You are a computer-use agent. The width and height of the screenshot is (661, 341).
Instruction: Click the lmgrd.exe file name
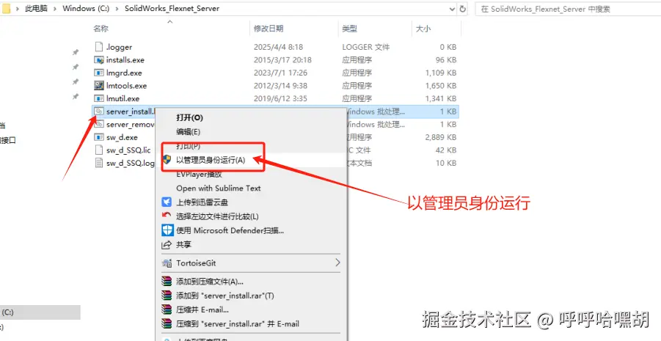coord(124,73)
